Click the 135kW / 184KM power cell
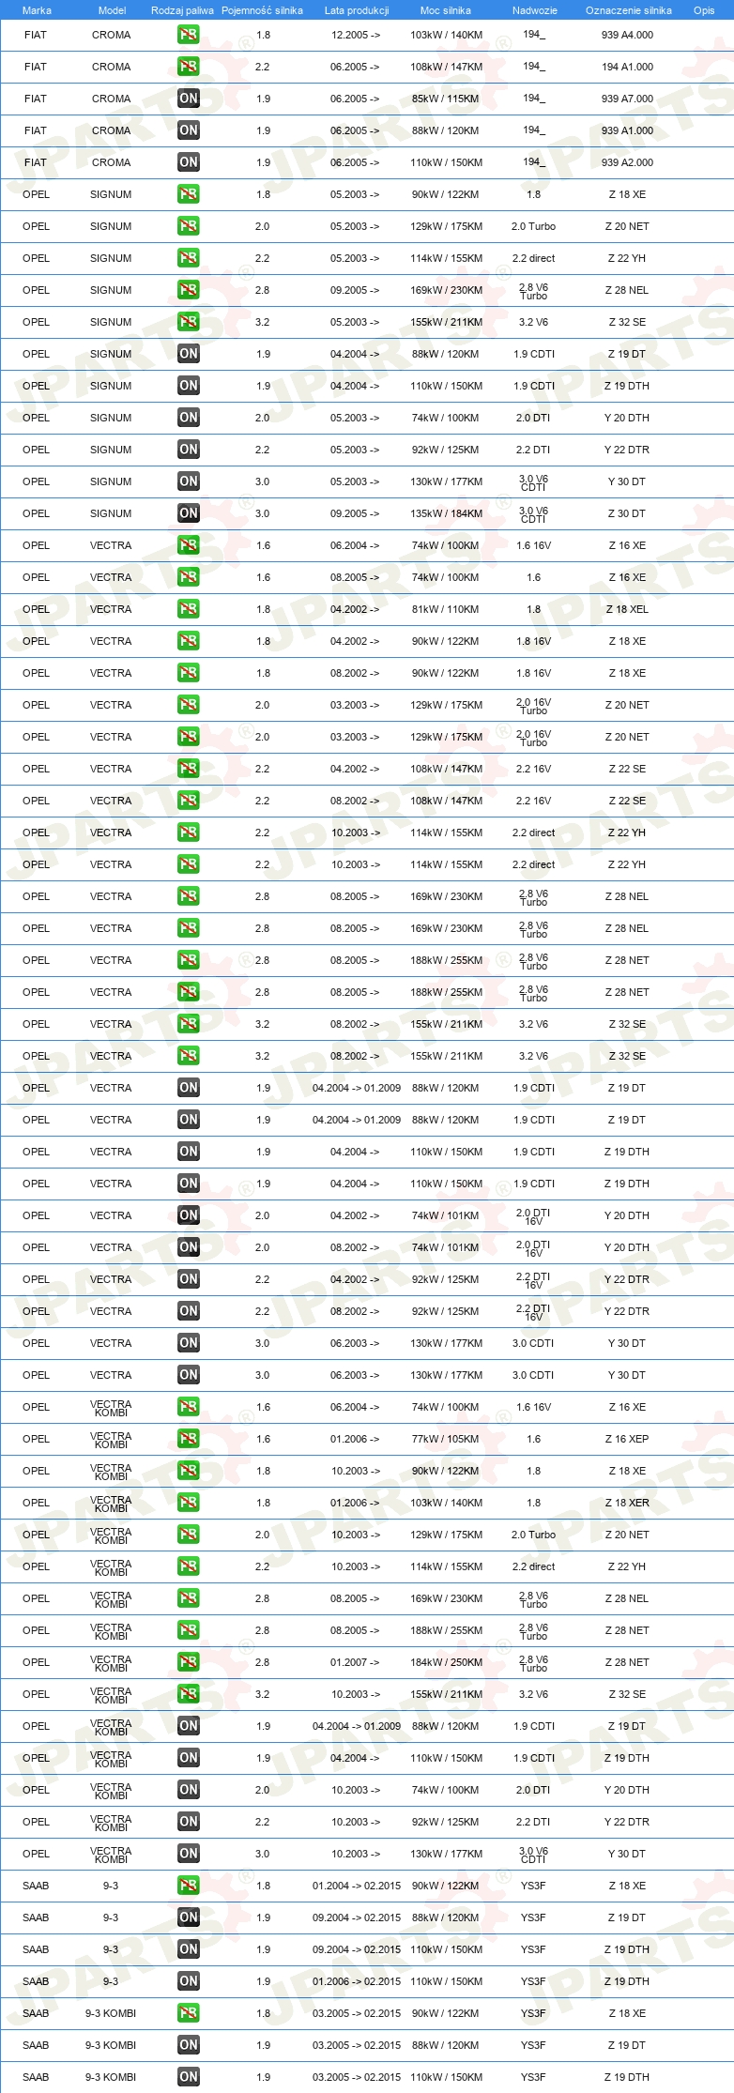 click(x=446, y=513)
